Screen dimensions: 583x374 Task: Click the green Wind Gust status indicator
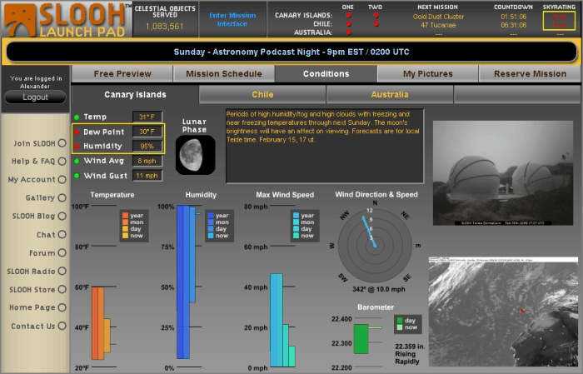pyautogui.click(x=77, y=176)
